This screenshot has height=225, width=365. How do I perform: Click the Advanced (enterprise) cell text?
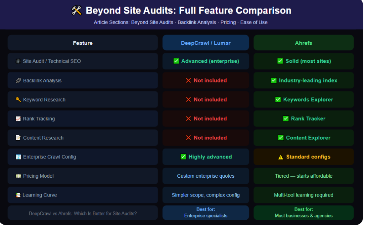[210, 61]
